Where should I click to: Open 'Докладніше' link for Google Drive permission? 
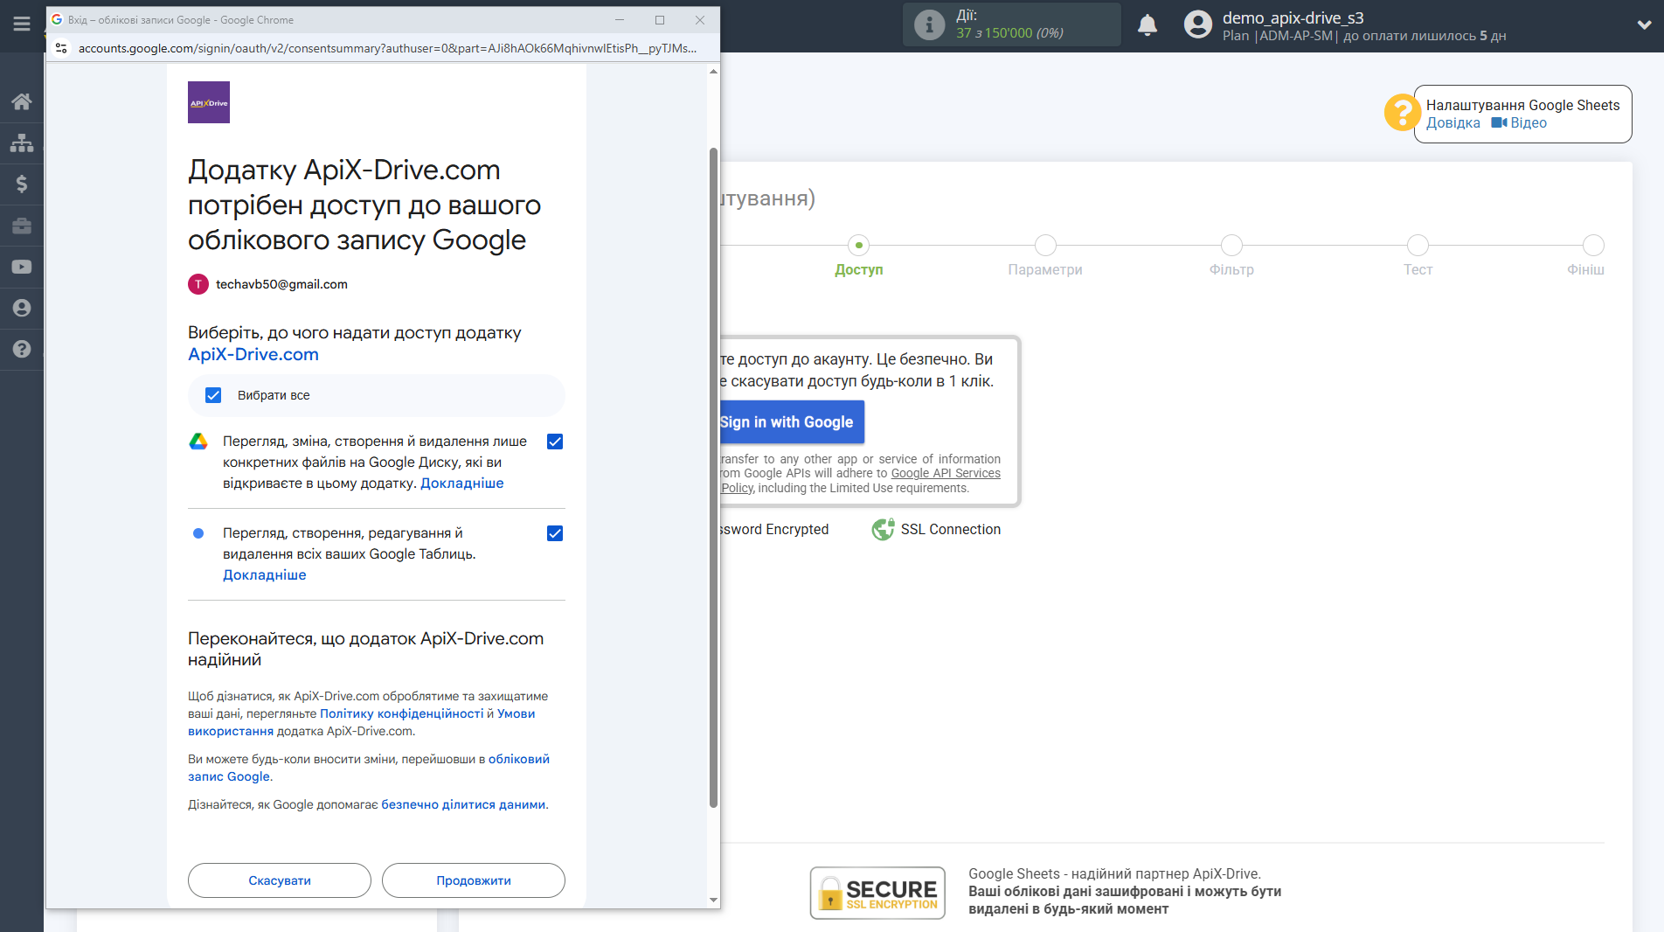(x=462, y=483)
